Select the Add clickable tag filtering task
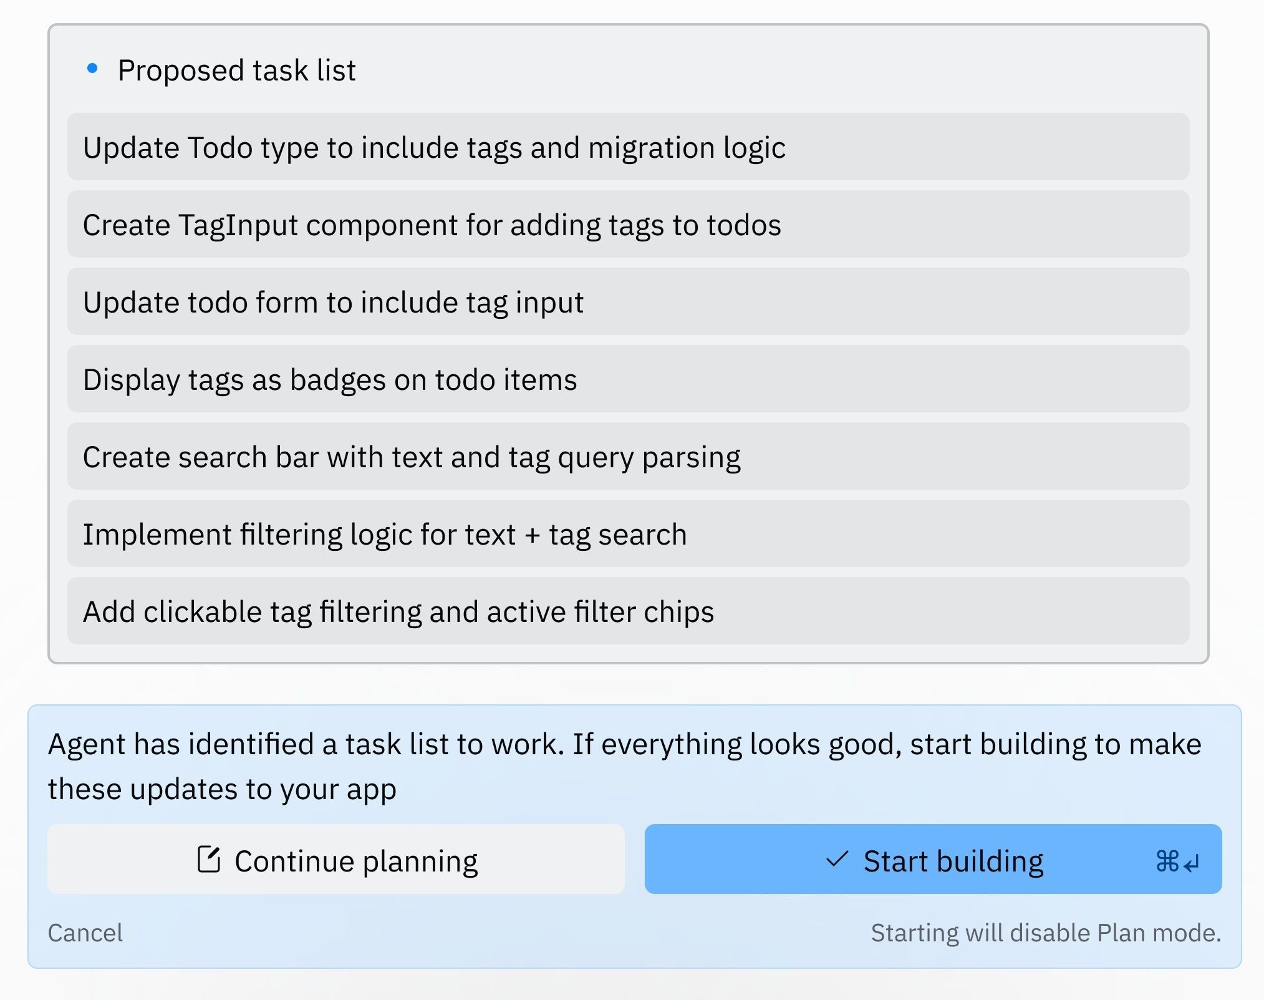Image resolution: width=1264 pixels, height=1000 pixels. [x=629, y=611]
